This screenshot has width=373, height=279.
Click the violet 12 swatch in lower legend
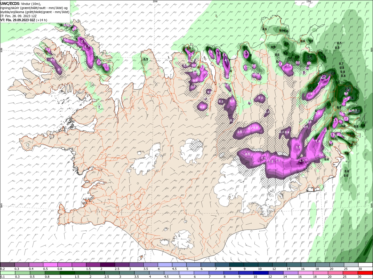276,273
